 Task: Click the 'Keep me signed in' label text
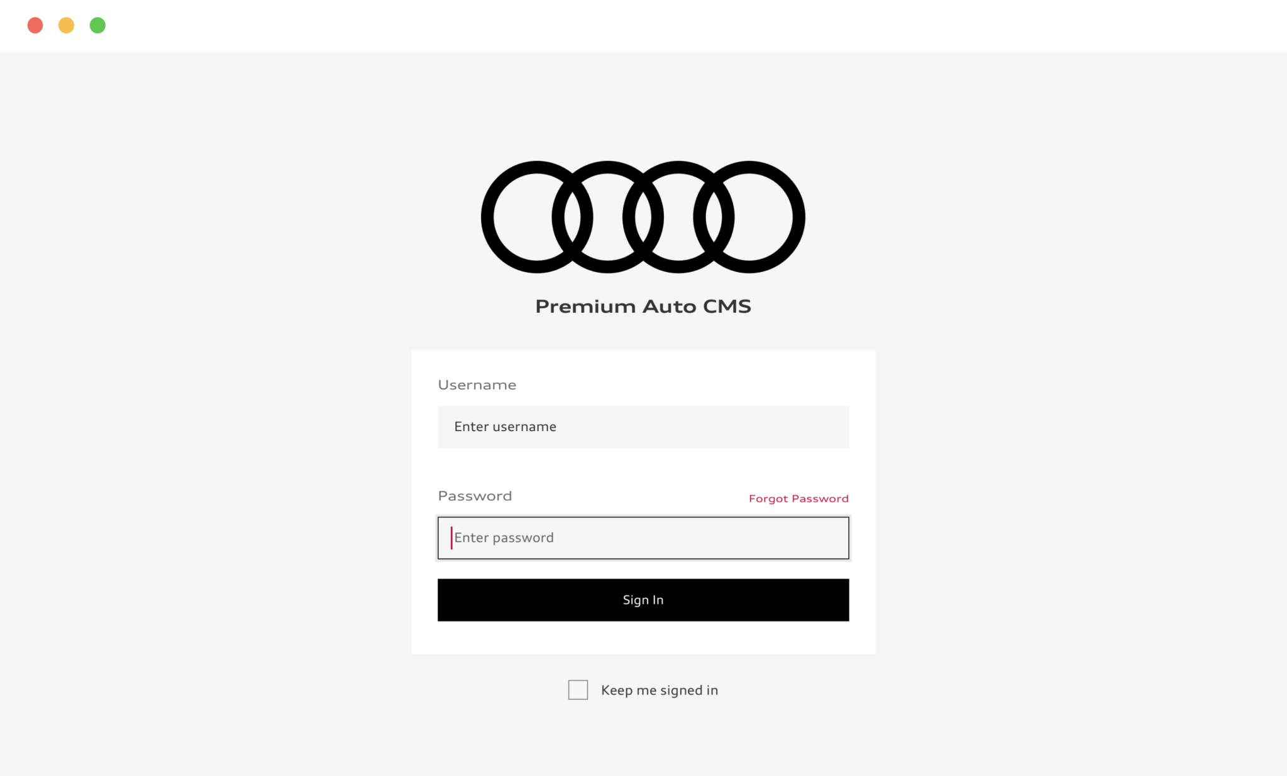(x=659, y=690)
